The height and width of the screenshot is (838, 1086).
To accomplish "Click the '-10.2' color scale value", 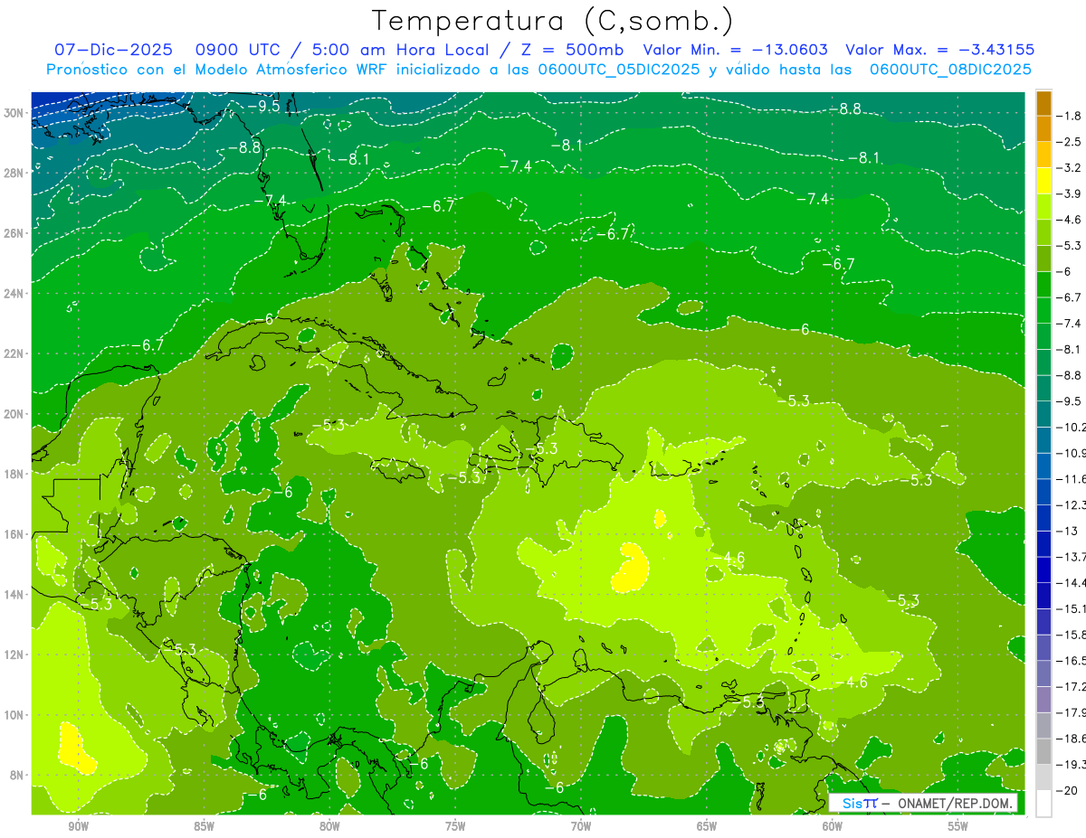I will 1072,427.
